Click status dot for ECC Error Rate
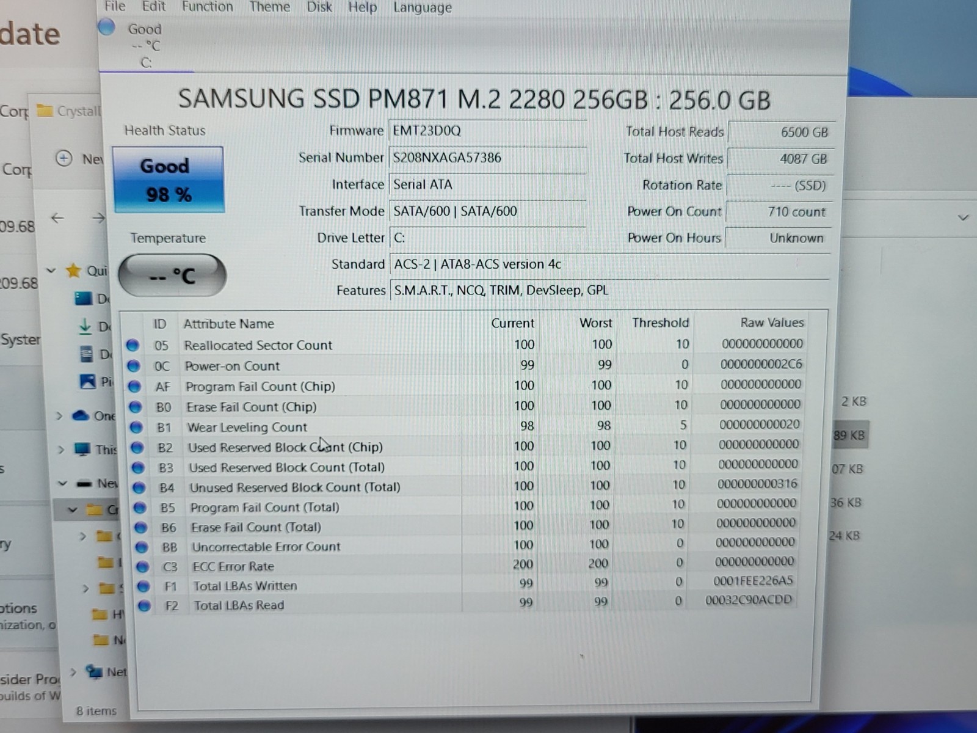Image resolution: width=977 pixels, height=733 pixels. [142, 567]
